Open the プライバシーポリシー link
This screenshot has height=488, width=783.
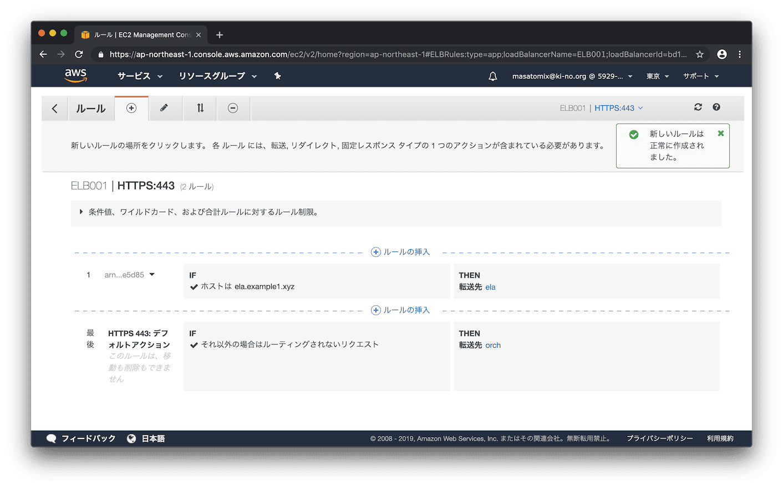[660, 439]
